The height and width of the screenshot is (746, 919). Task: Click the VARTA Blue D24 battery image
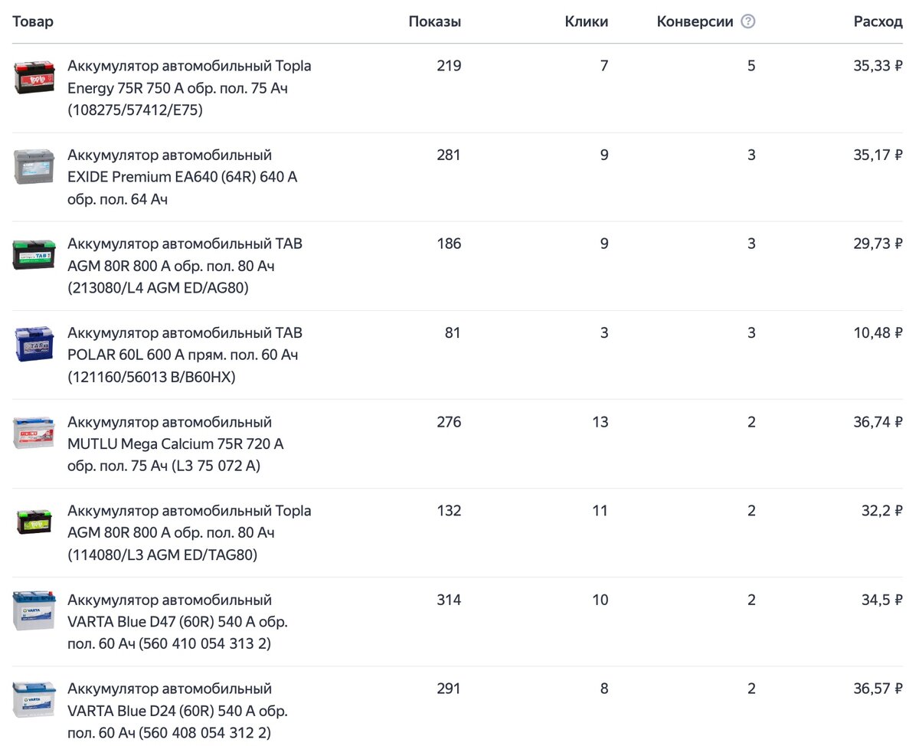point(34,699)
